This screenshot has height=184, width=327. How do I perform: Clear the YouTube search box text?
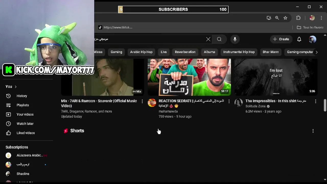click(x=208, y=39)
